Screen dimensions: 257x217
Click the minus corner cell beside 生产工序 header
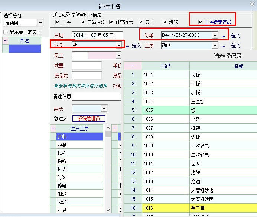(x=53, y=128)
